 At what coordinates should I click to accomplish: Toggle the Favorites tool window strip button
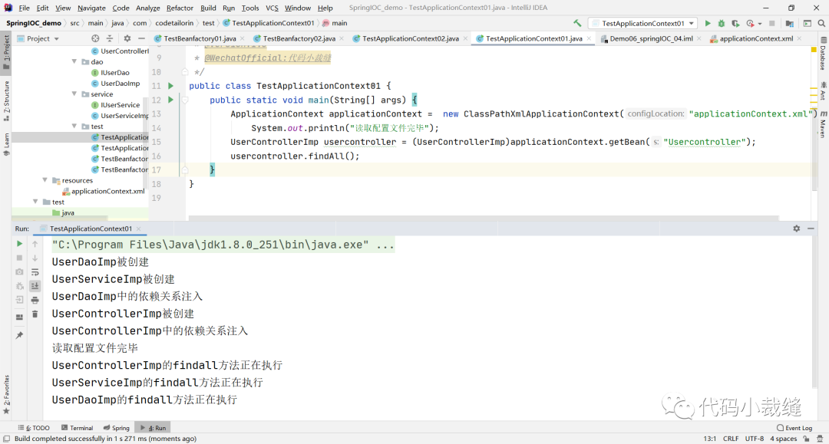click(6, 394)
